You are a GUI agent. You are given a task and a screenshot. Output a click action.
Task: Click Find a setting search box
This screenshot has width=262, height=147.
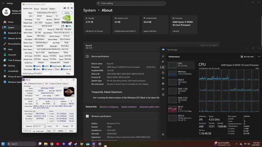coord(131,3)
